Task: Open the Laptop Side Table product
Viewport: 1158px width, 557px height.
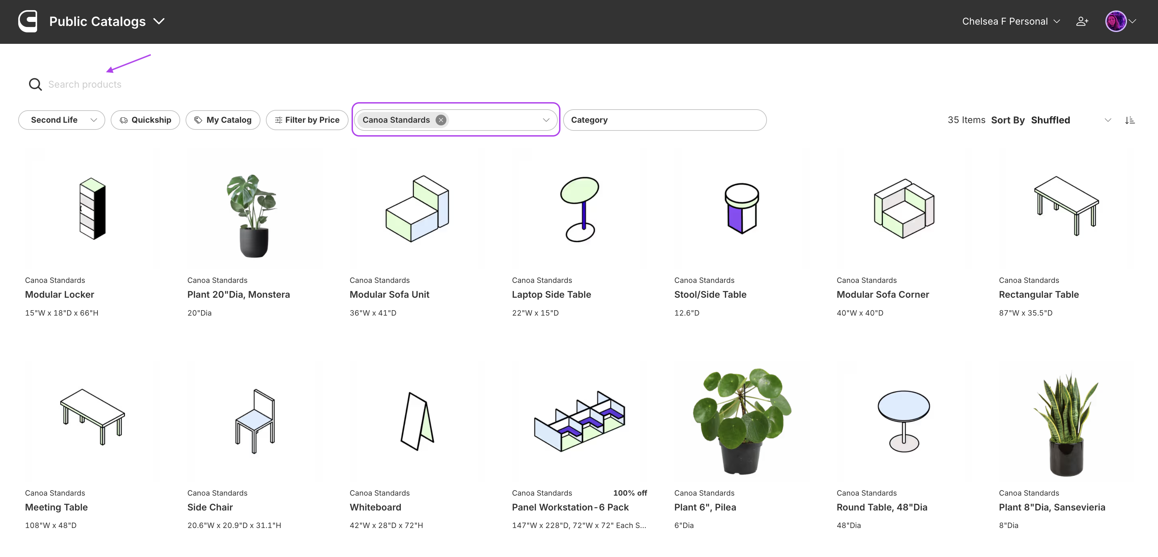Action: tap(551, 295)
